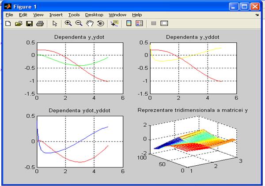Screen dimensions: 265x186
Task: Create a new figure with the New icon
Action: click(8, 23)
